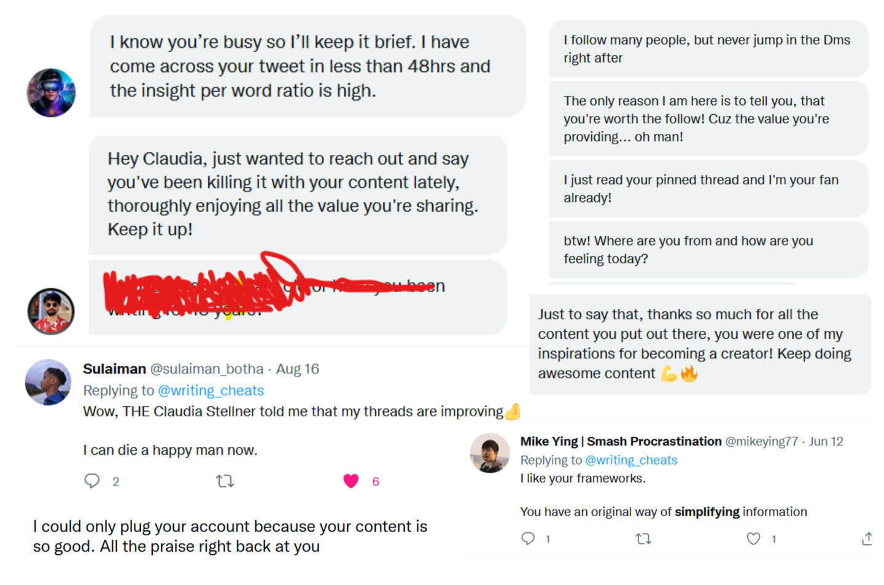Click the reply icon on Mike Ying's tweet
Viewport: 884px width, 585px height.
(528, 538)
